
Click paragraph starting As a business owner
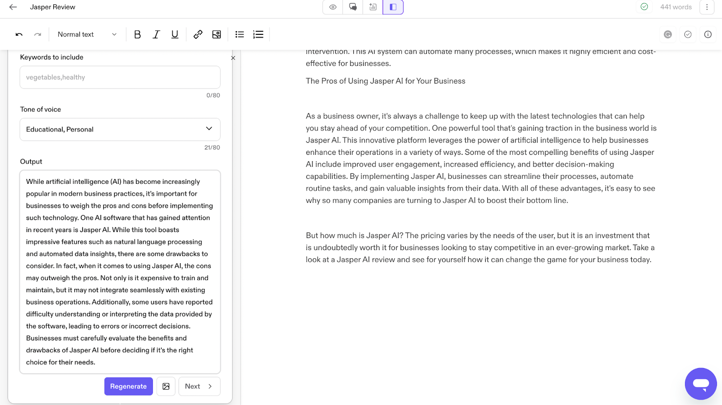[x=481, y=158]
